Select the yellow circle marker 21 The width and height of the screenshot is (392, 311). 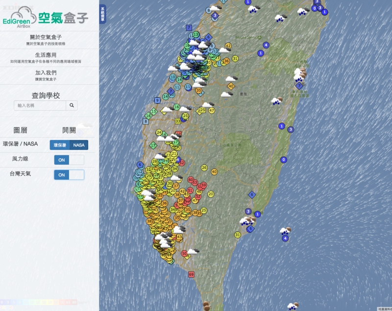[174, 153]
